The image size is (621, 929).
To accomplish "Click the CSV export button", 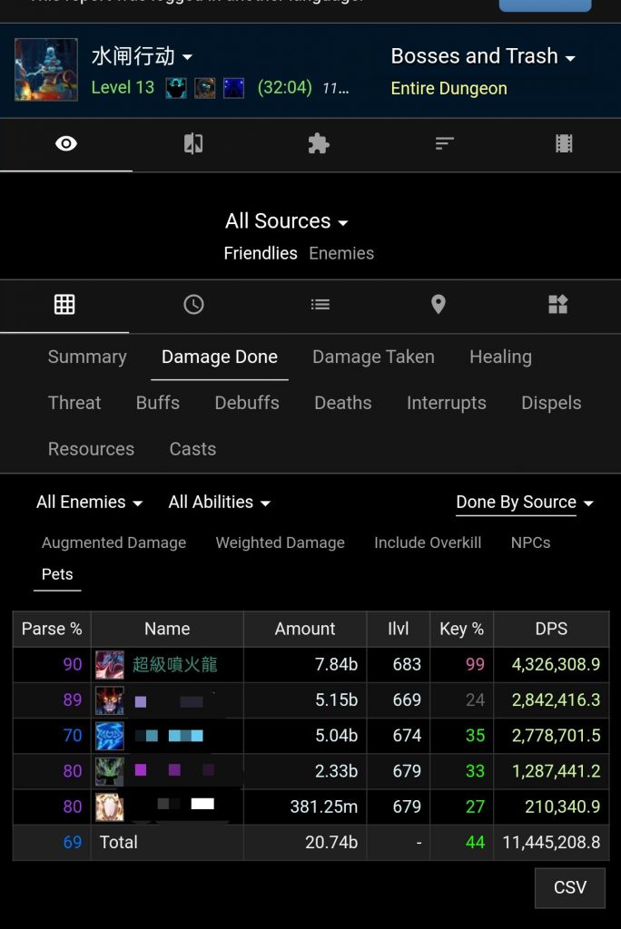I will click(570, 887).
